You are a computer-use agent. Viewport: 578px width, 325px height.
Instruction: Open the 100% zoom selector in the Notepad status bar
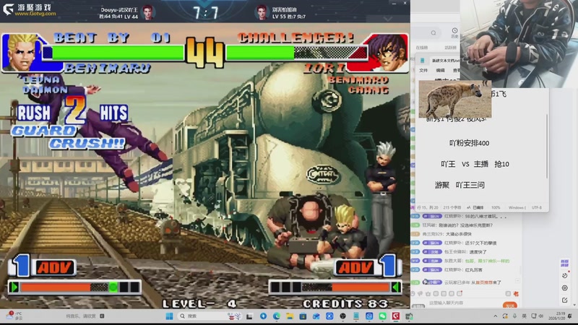[496, 208]
